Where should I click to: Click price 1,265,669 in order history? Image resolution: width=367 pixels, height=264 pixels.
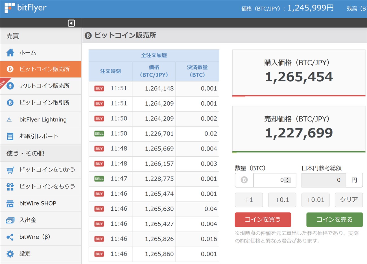[x=159, y=149]
